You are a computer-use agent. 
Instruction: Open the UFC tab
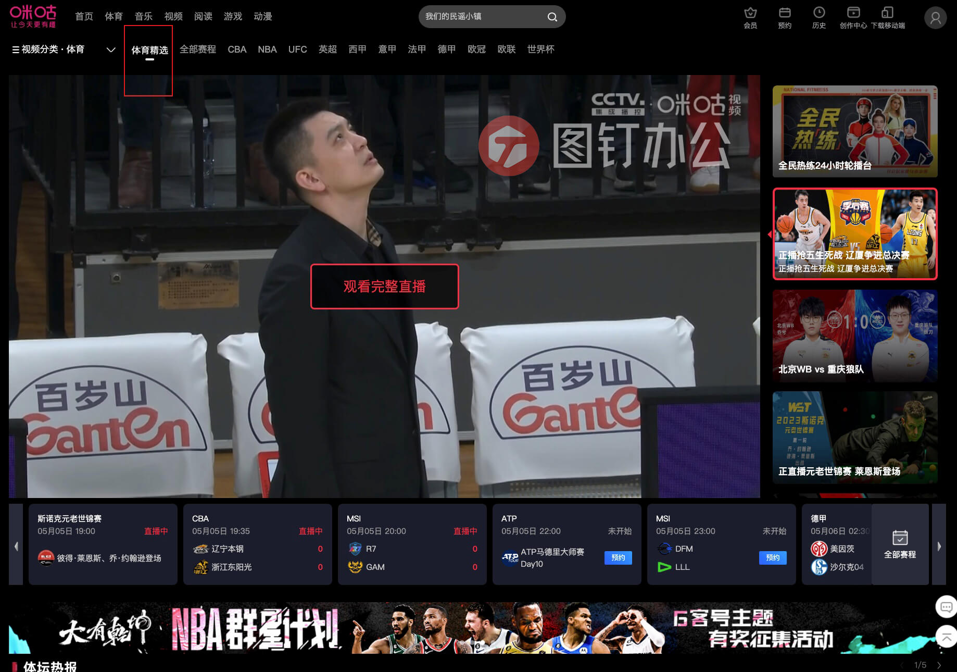[x=298, y=49]
